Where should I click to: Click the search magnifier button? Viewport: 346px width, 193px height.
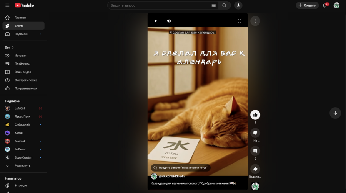224,5
